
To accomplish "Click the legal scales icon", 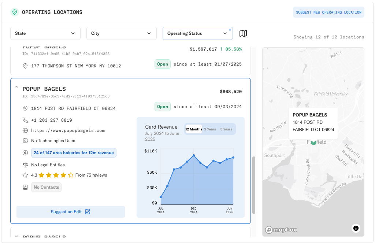I will [25, 165].
